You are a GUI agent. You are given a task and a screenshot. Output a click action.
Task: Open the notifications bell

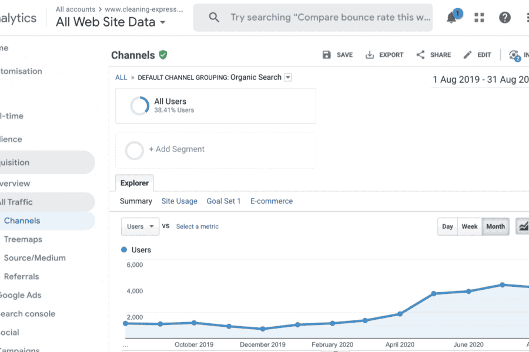451,18
